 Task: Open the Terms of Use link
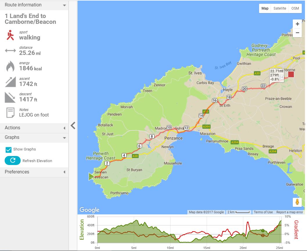pos(263,212)
